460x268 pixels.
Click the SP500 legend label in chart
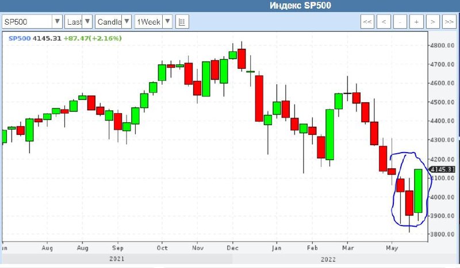point(20,38)
